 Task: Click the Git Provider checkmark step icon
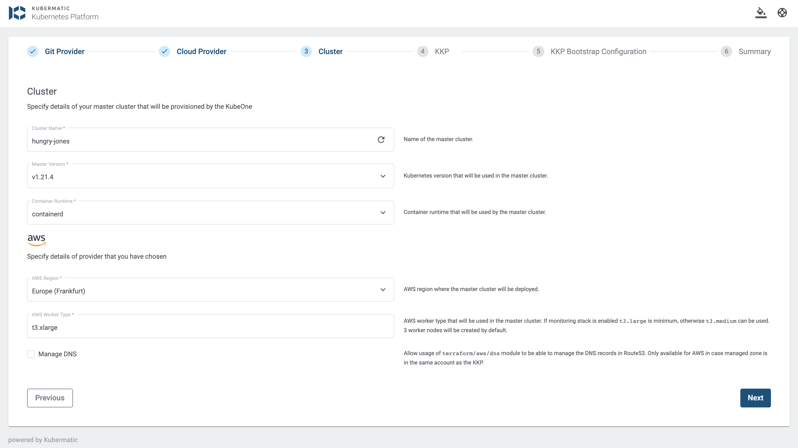pos(33,51)
